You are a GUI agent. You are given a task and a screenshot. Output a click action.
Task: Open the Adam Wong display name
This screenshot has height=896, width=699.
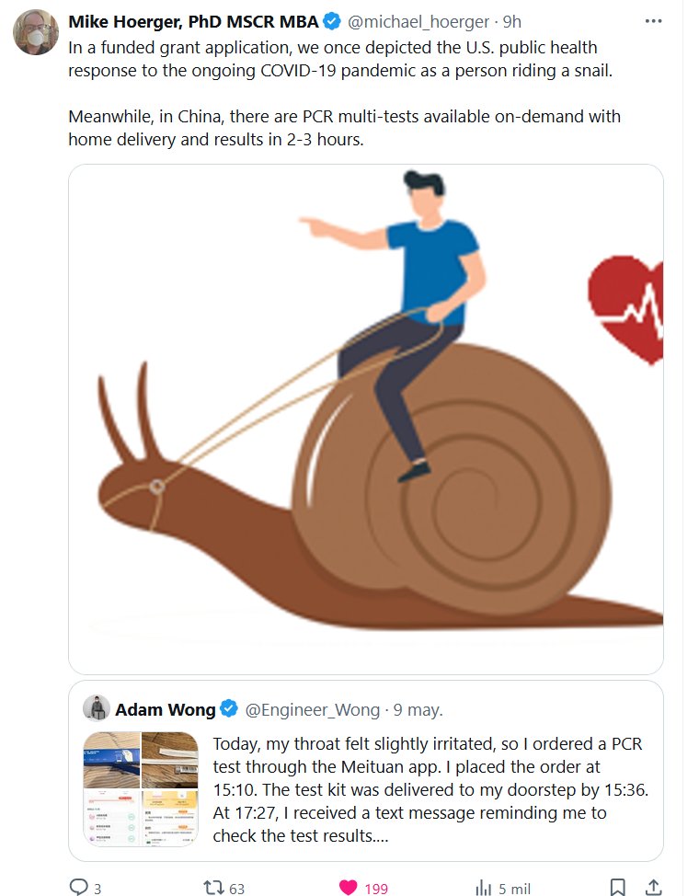pyautogui.click(x=166, y=709)
